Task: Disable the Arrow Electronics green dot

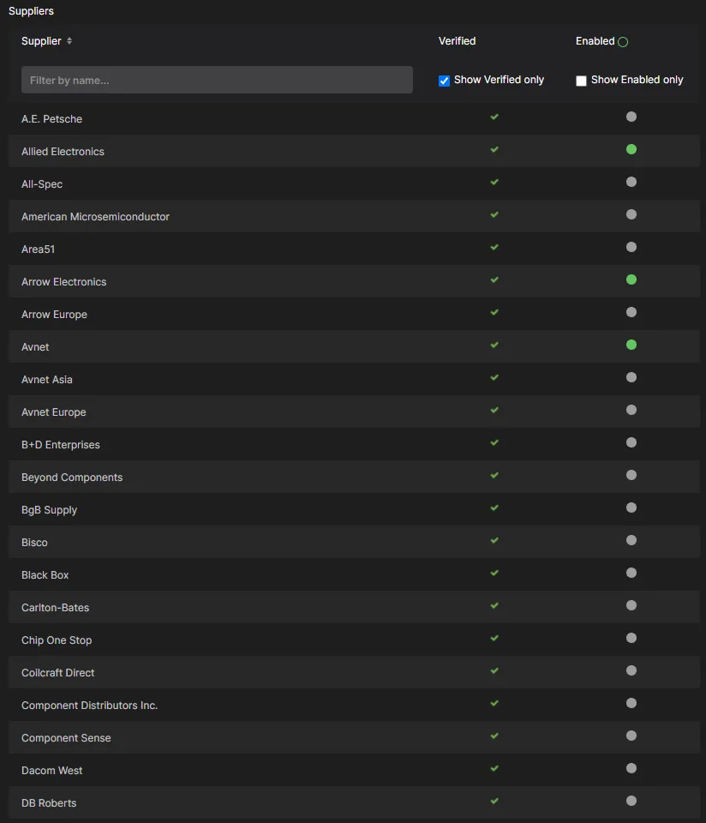Action: tap(631, 279)
